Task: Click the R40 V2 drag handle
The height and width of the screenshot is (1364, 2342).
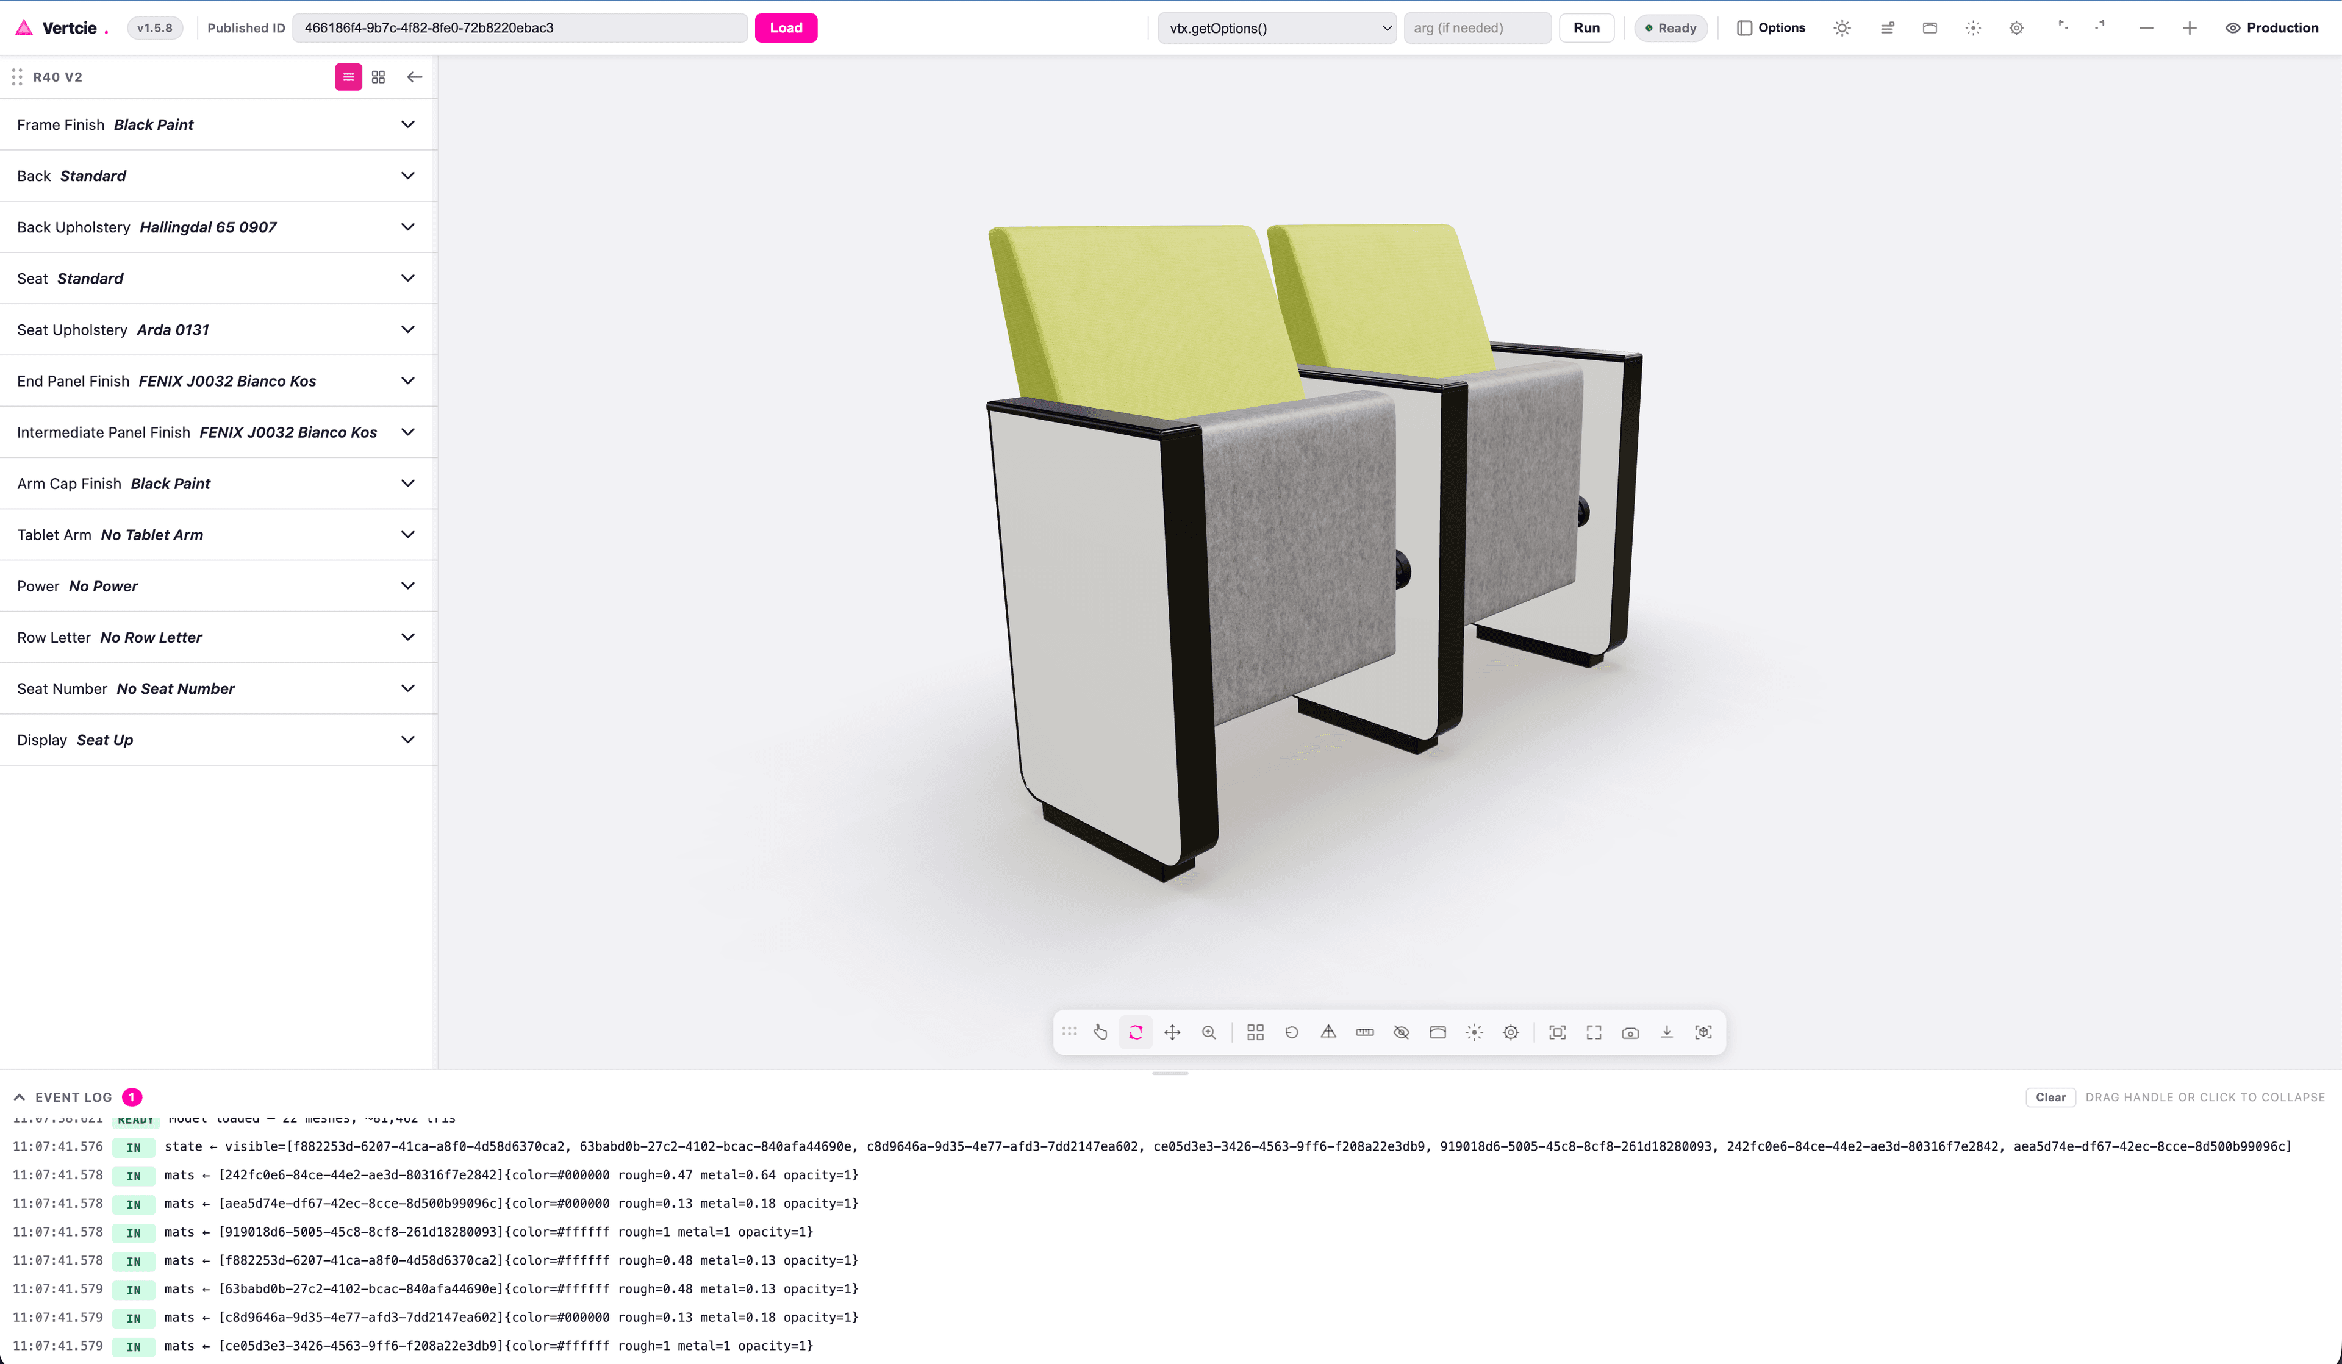Action: 16,77
